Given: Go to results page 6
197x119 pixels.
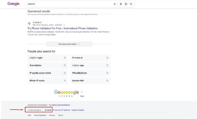Looking at the screenshot, I should coord(72,96).
